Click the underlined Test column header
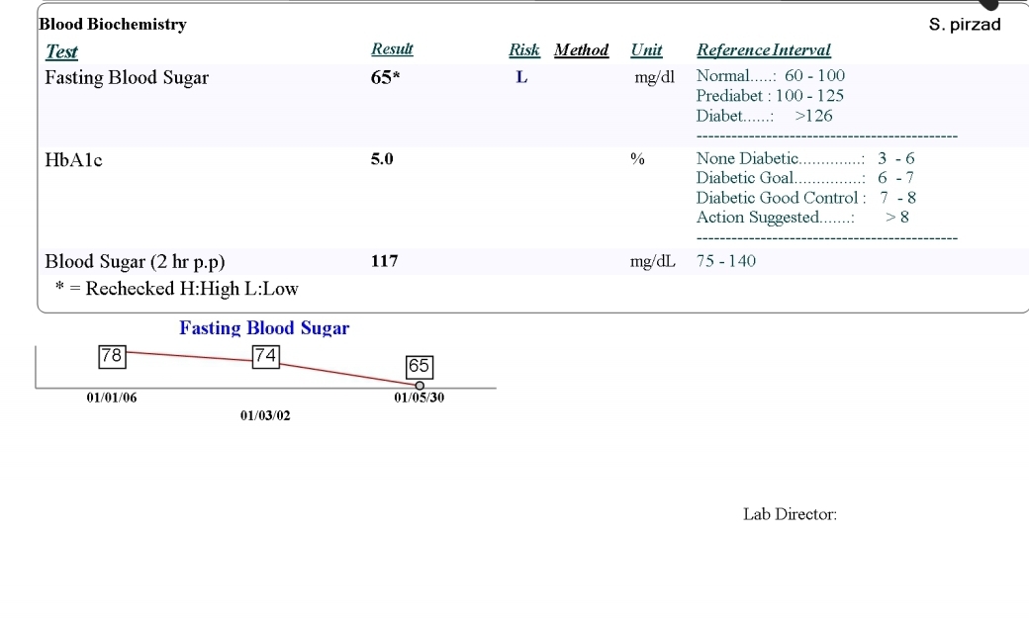The height and width of the screenshot is (626, 1029). (x=61, y=51)
